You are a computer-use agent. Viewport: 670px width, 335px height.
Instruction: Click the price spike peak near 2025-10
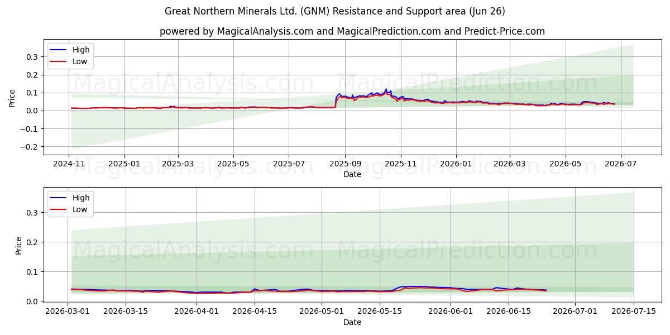[x=386, y=89]
